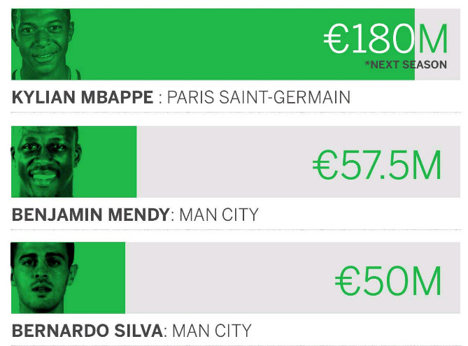Click Bernardo Silva's face photo
The image size is (468, 346).
(44, 277)
